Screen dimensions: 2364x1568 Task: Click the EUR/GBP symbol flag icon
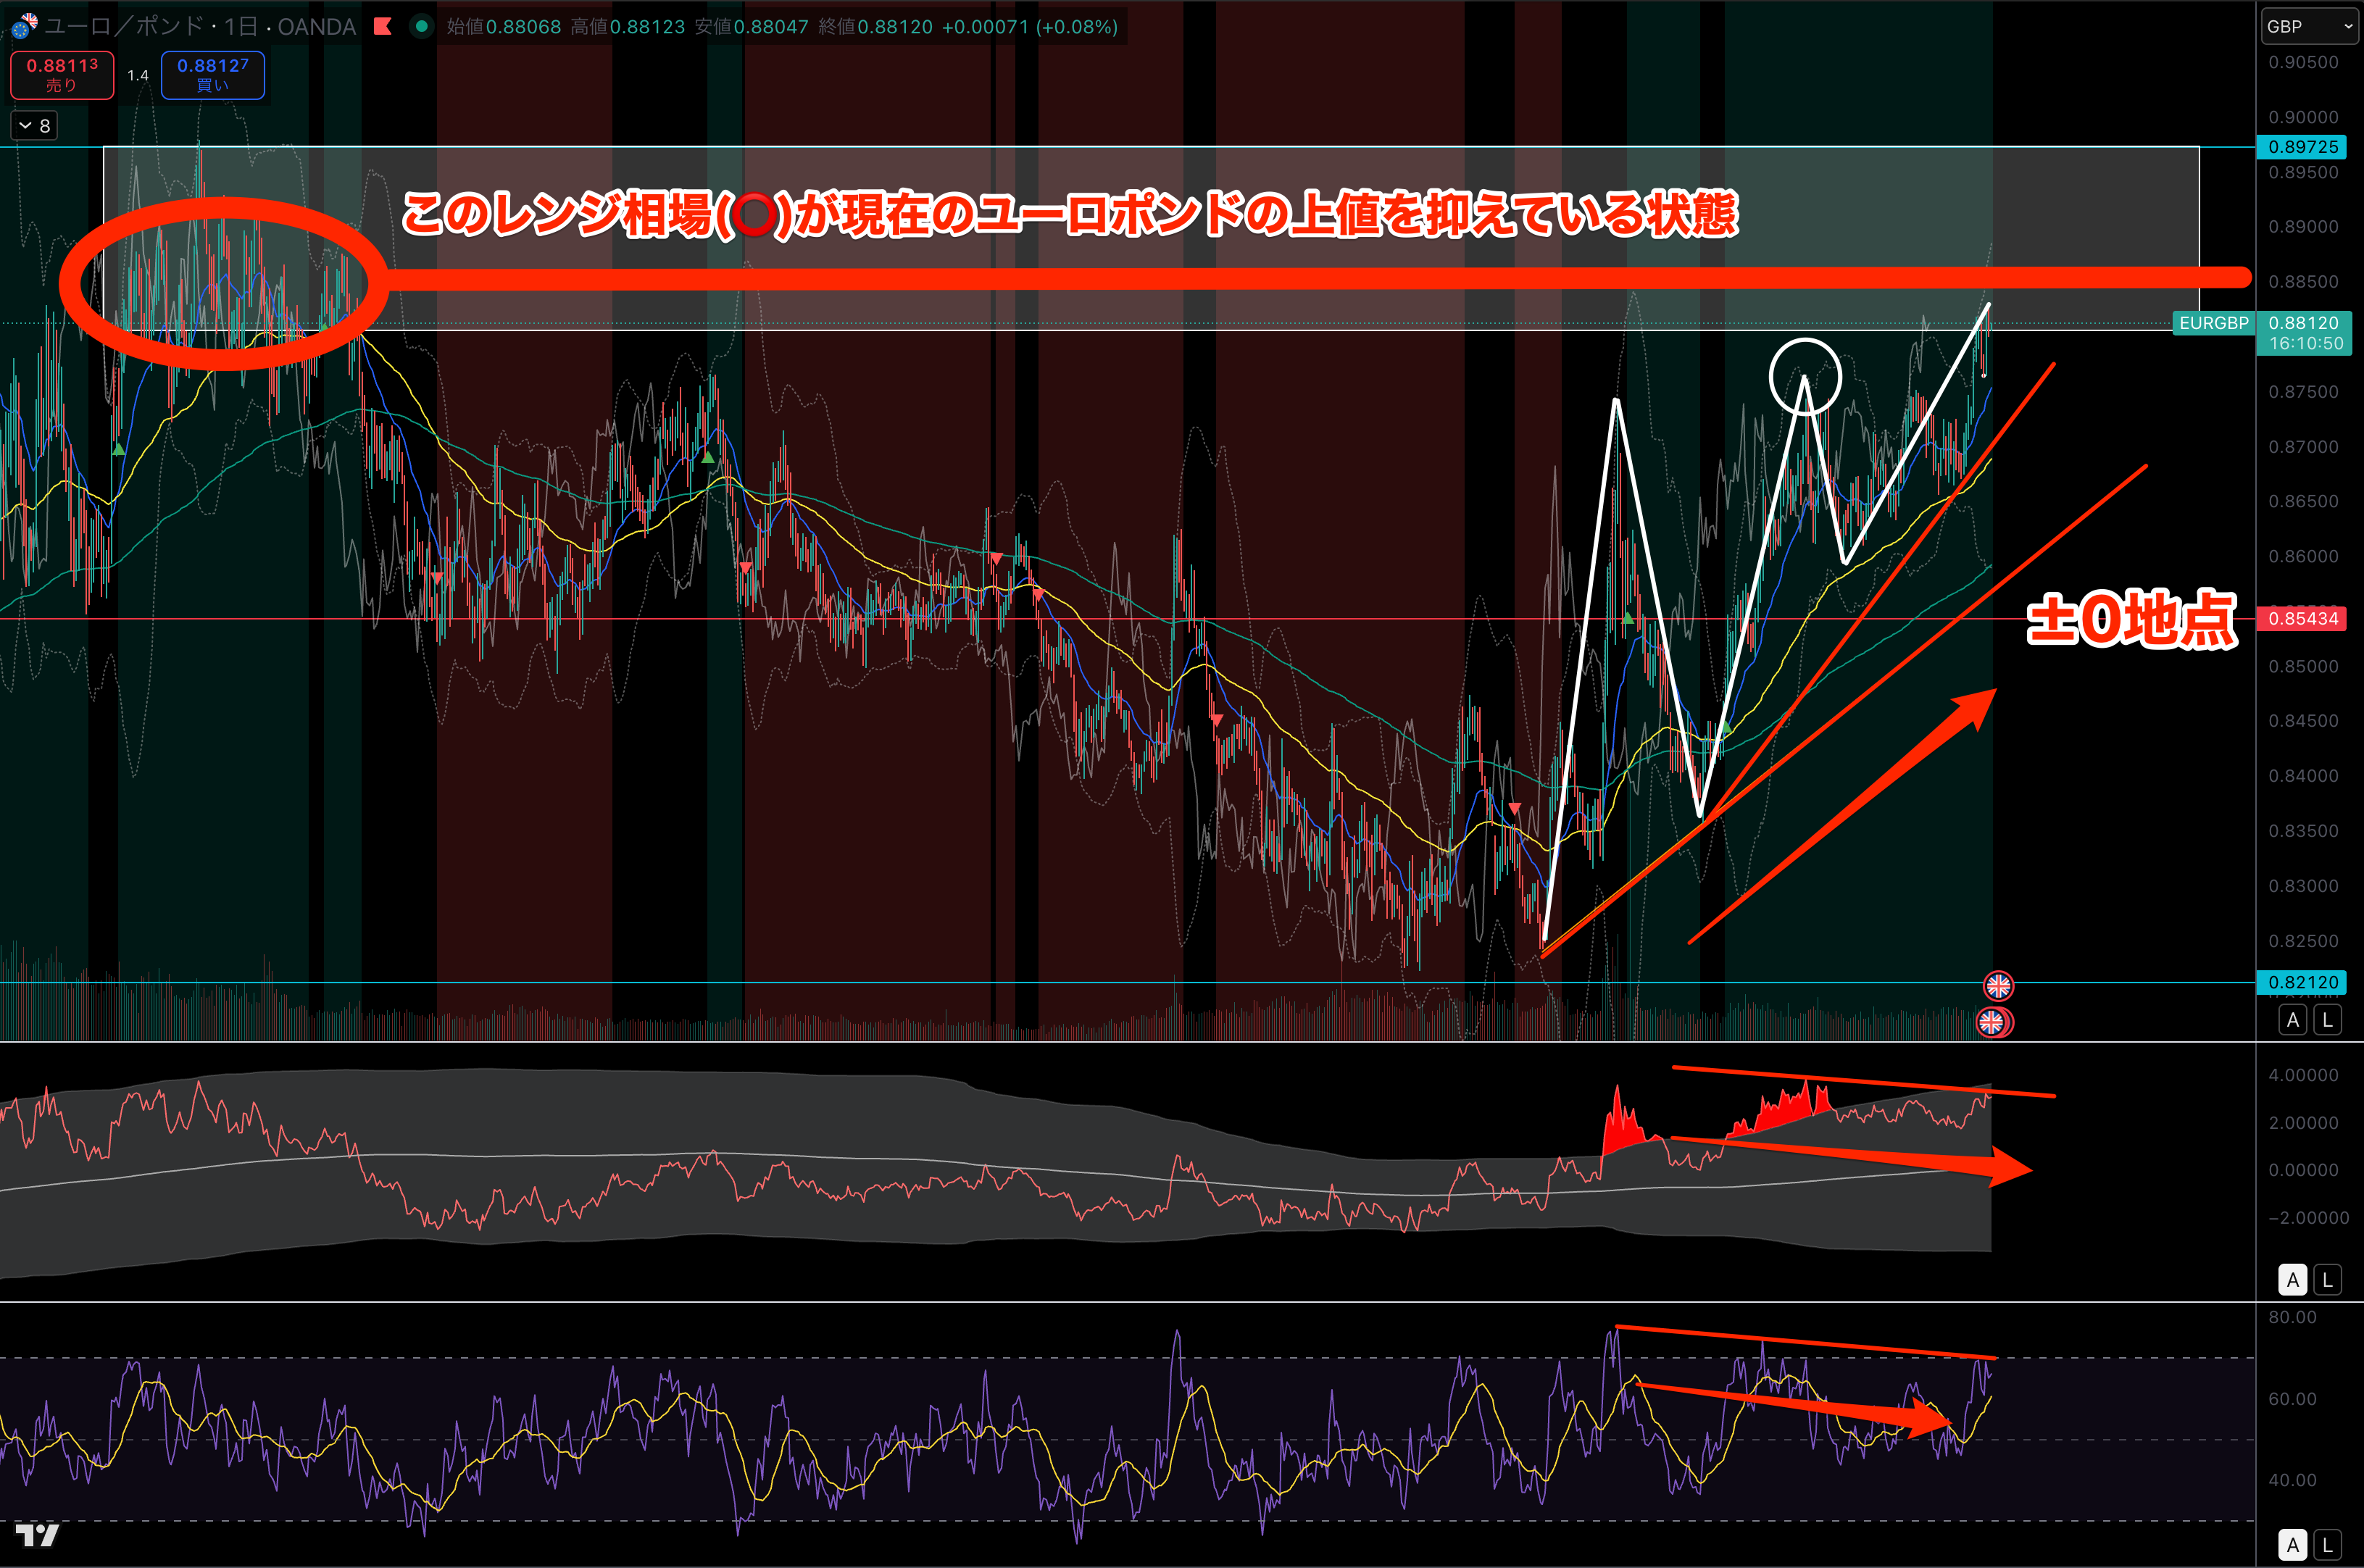tap(24, 26)
